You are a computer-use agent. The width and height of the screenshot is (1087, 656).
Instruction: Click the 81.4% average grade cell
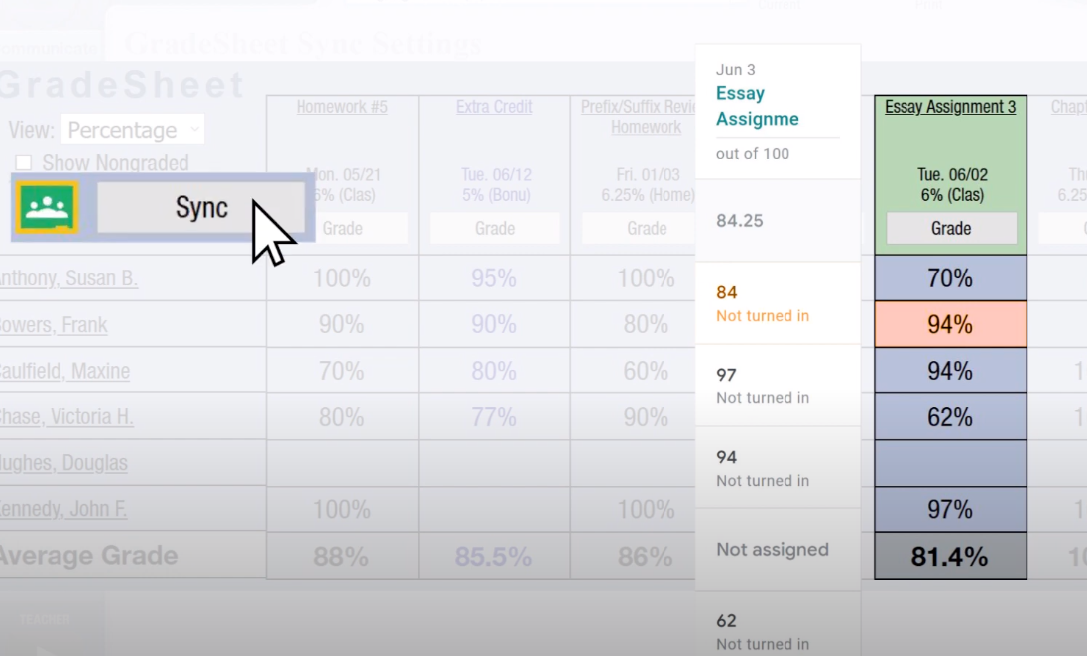tap(950, 557)
